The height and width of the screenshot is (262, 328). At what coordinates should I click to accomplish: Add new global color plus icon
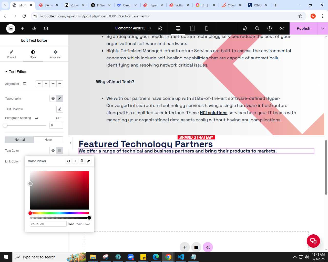(75, 161)
